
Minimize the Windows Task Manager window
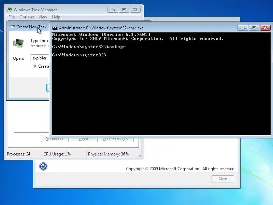113,10
